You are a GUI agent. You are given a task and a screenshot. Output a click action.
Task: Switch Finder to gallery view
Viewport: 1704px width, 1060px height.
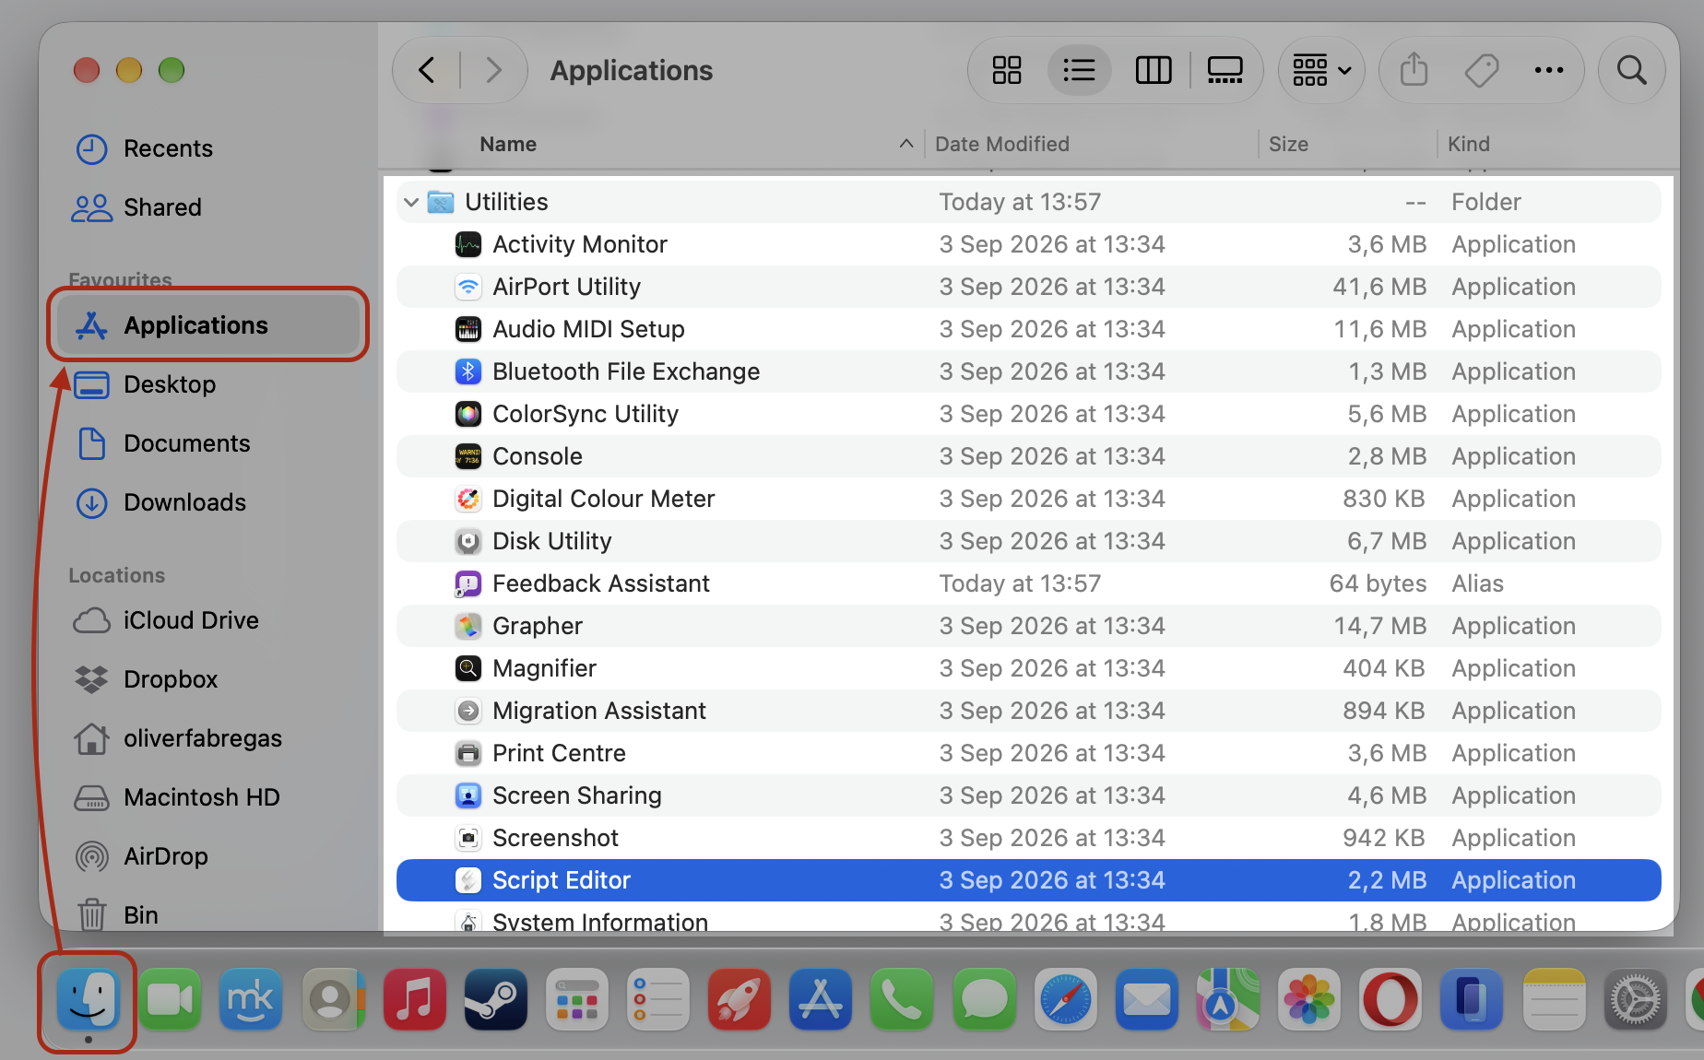point(1225,70)
